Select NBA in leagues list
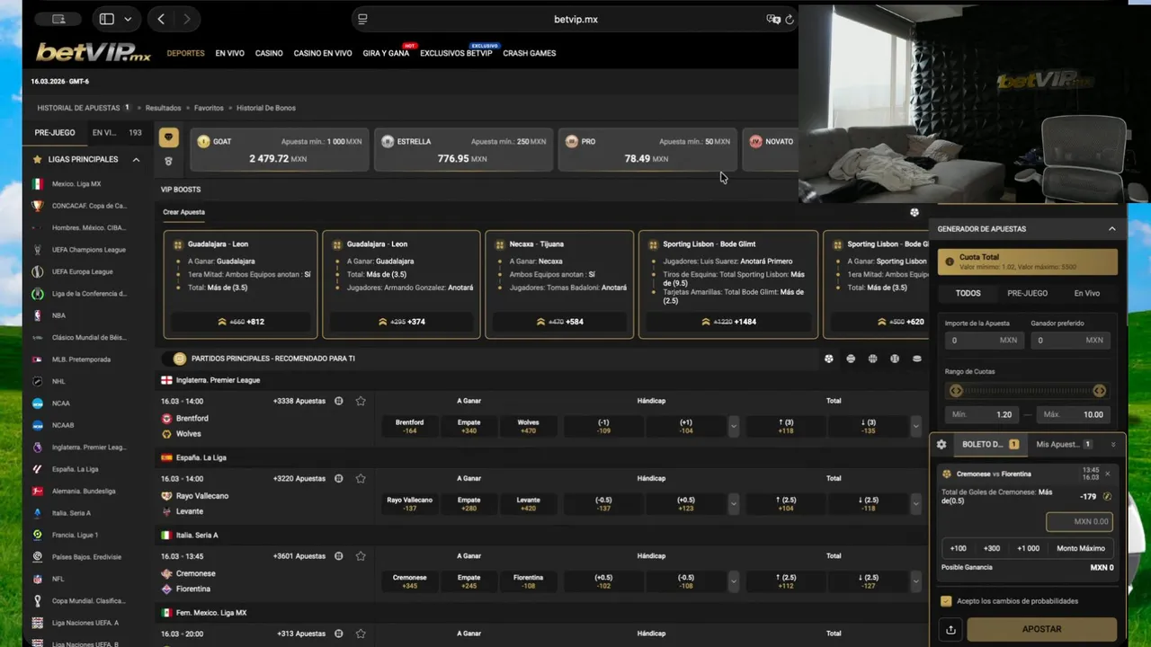Viewport: 1151px width, 647px height. 58,315
